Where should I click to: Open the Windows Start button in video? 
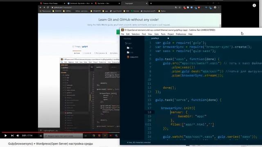[x=41, y=136]
